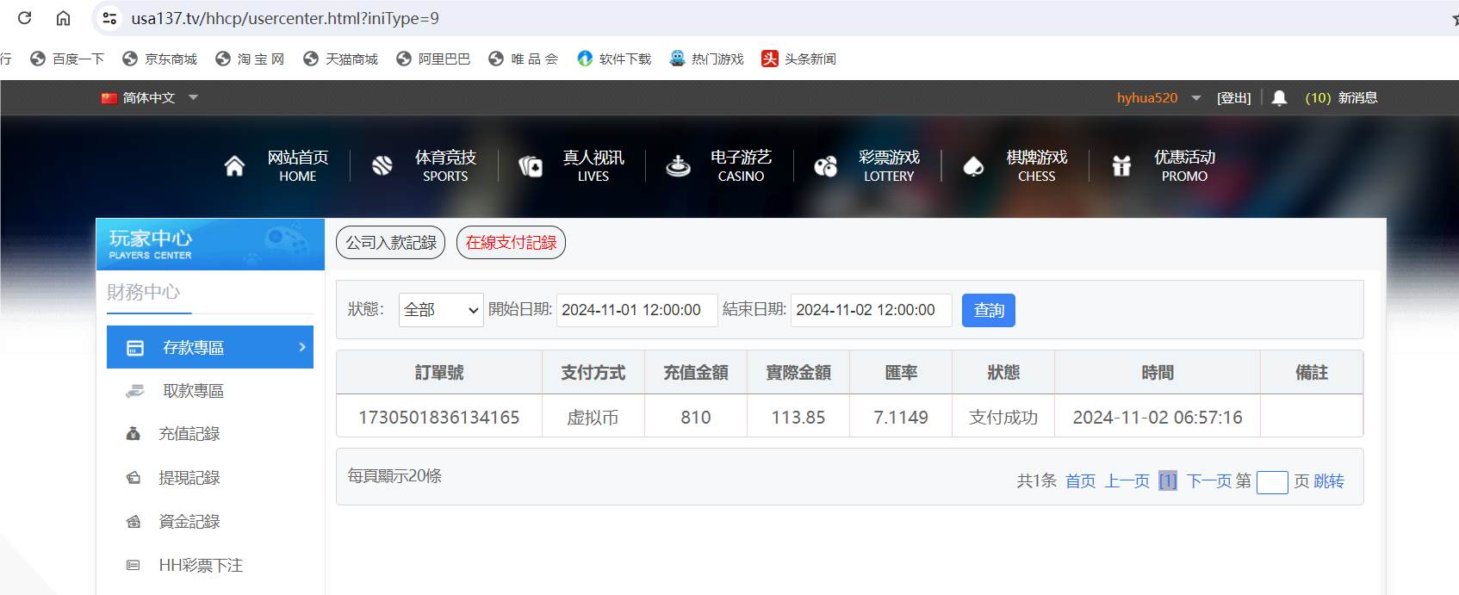Click the 開始日期 date input field

click(636, 310)
